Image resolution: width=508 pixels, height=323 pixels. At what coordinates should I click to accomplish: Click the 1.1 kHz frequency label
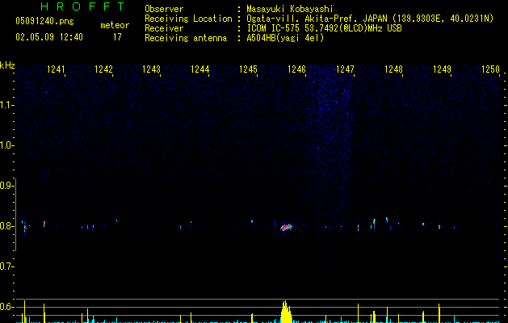[x=6, y=105]
